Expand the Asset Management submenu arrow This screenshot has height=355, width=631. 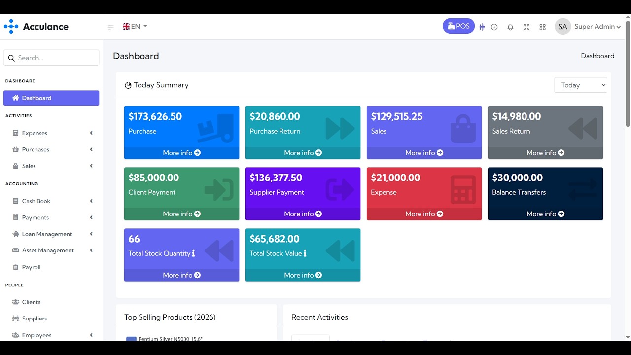click(x=91, y=250)
